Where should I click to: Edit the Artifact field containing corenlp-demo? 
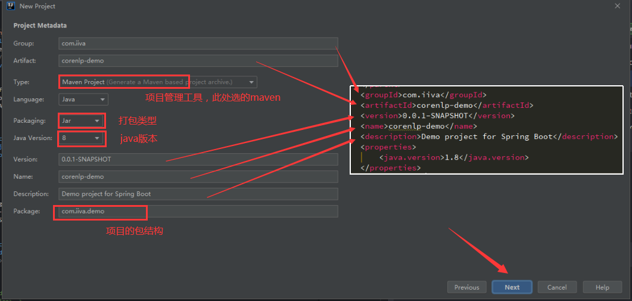(198, 61)
